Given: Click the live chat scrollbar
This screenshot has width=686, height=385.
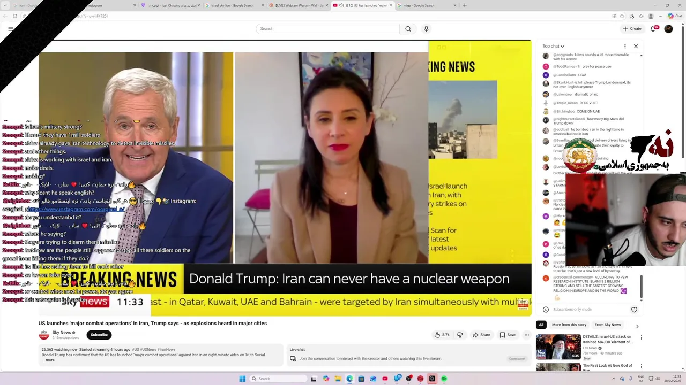Looking at the screenshot, I should [641, 288].
